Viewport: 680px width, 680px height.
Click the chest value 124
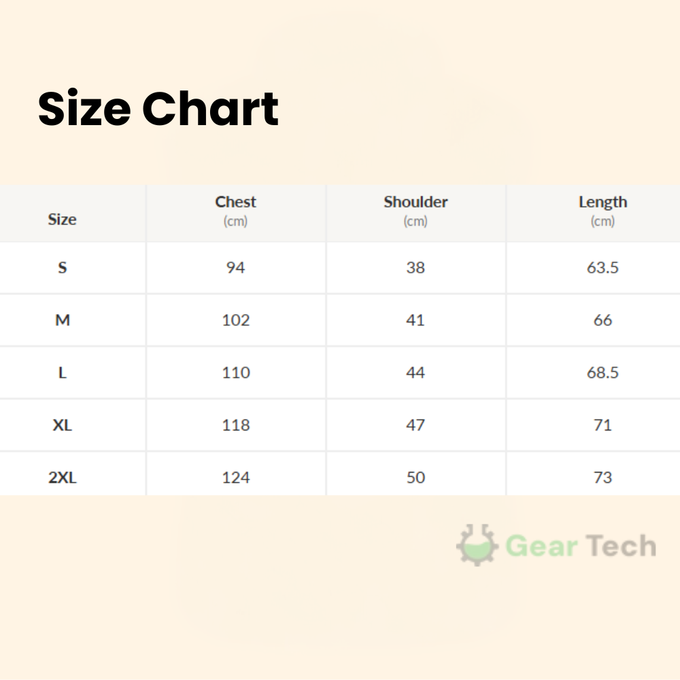[235, 477]
